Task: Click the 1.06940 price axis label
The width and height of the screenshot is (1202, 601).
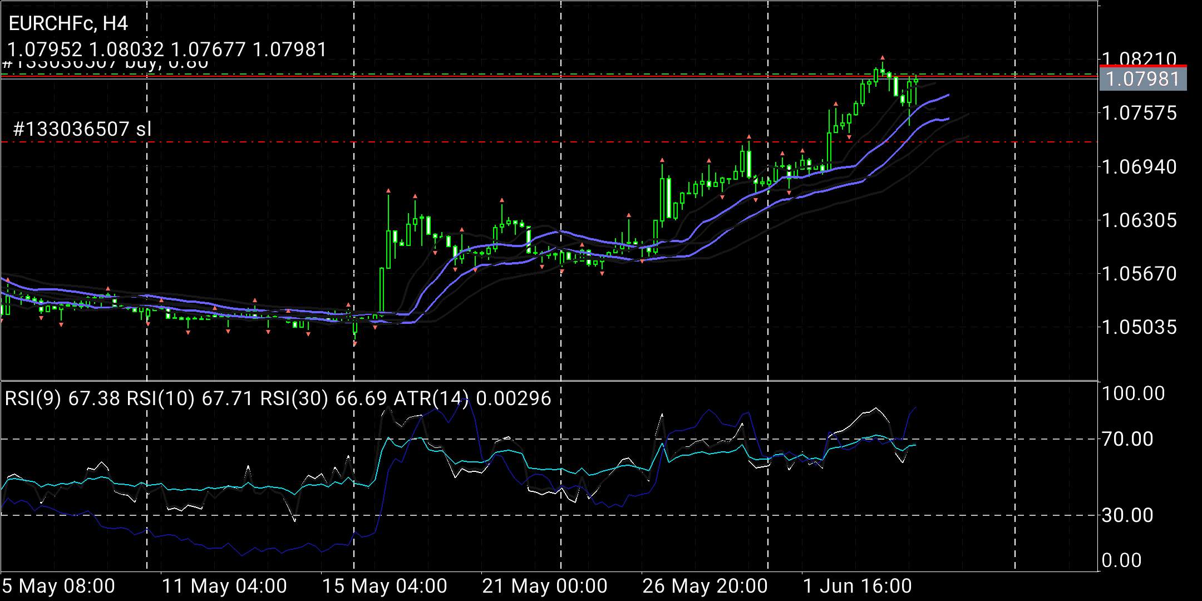Action: tap(1139, 166)
